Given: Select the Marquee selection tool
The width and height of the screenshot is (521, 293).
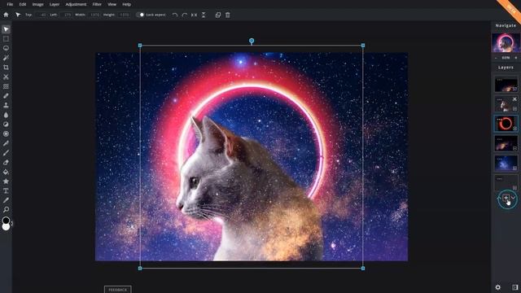Looking at the screenshot, I should [x=6, y=39].
